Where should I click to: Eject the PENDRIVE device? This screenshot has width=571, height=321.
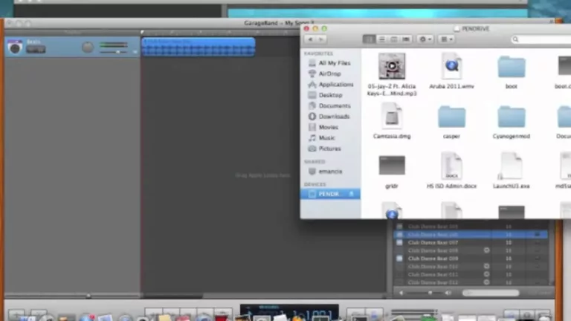352,194
